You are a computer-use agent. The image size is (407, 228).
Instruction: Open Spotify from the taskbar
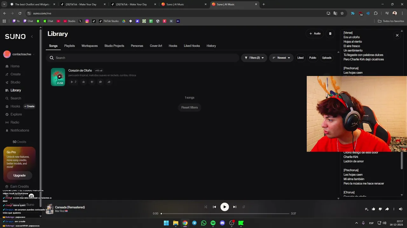point(213,223)
